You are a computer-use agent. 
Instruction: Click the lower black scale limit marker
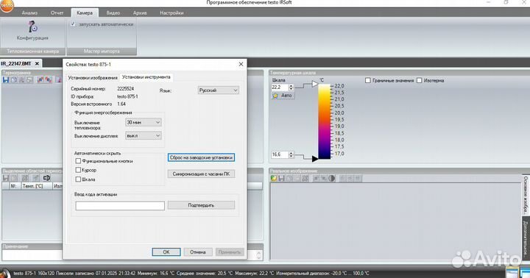click(x=315, y=158)
